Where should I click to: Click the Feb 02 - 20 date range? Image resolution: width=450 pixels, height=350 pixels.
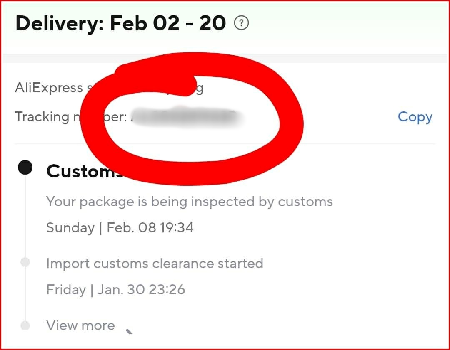click(x=168, y=24)
